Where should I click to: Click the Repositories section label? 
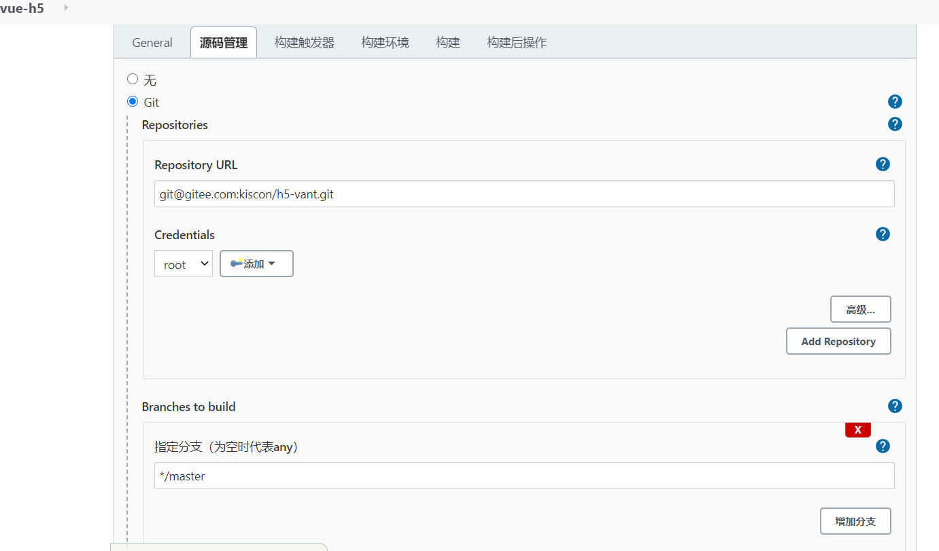pos(175,125)
